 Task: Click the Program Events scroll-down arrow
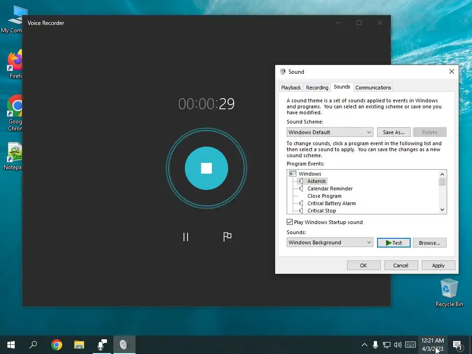(x=442, y=210)
